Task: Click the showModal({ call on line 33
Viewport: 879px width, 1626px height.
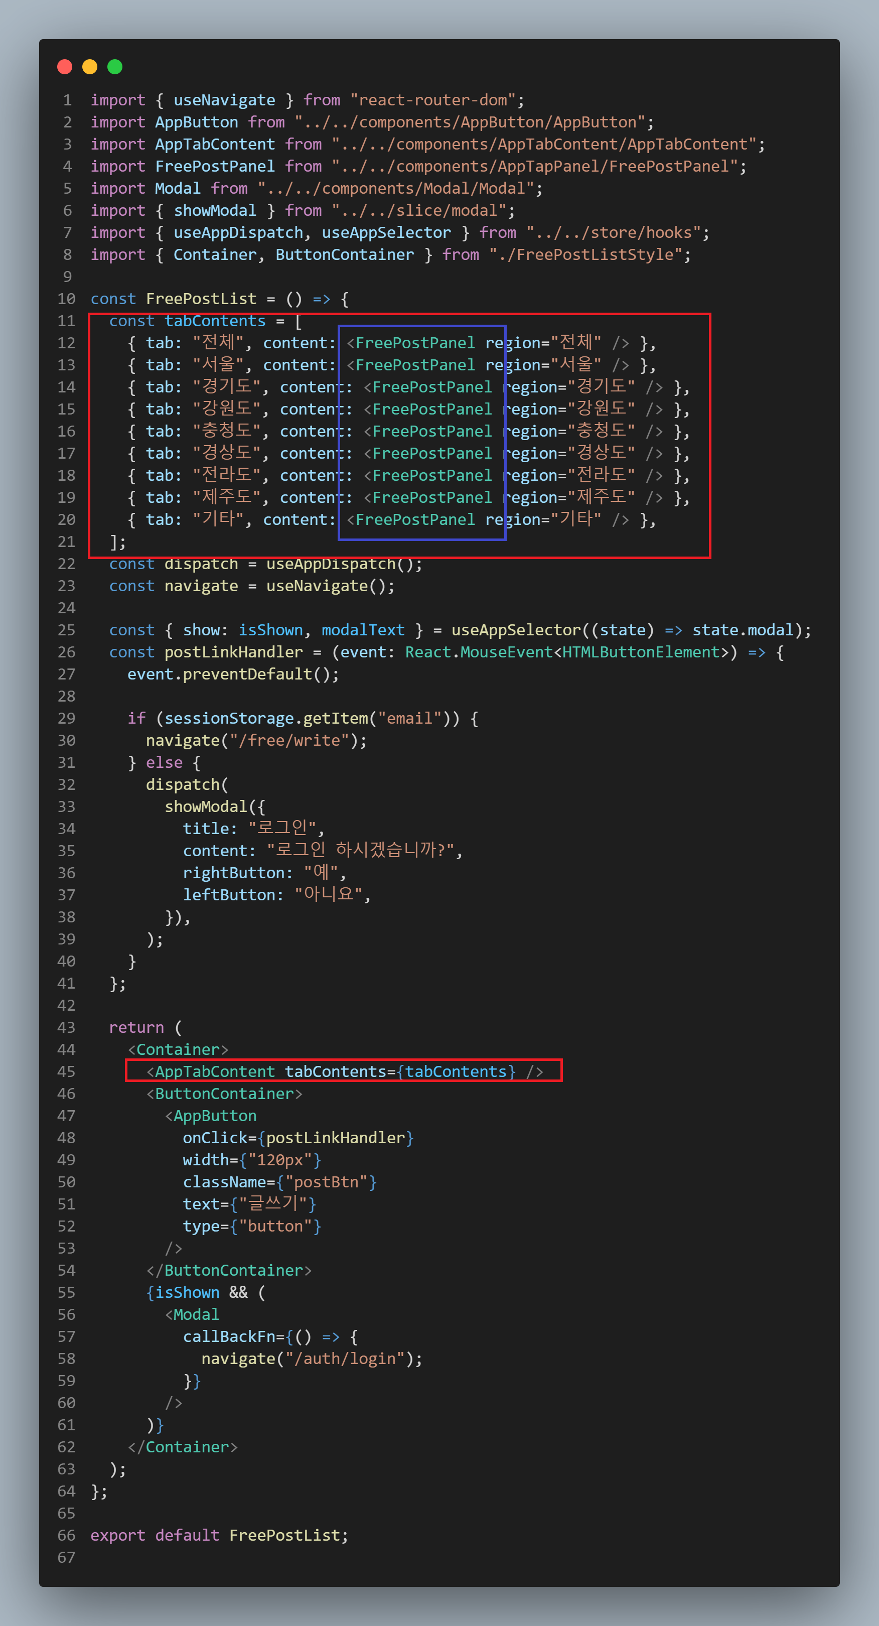Action: (215, 807)
